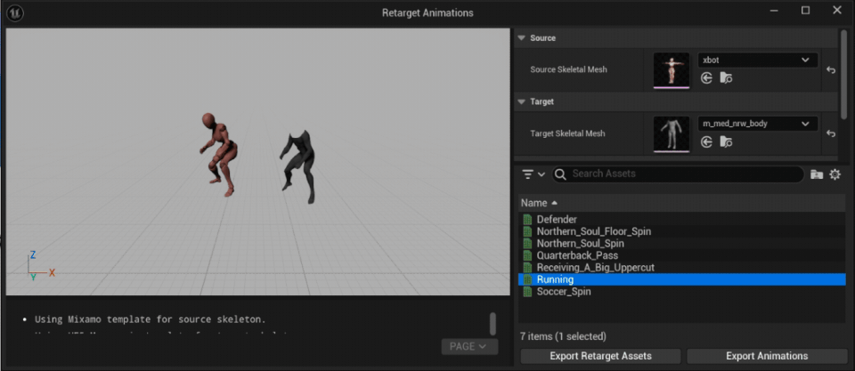The width and height of the screenshot is (855, 371).
Task: Use selected asset for Target Skeletal Mesh
Action: tap(707, 141)
